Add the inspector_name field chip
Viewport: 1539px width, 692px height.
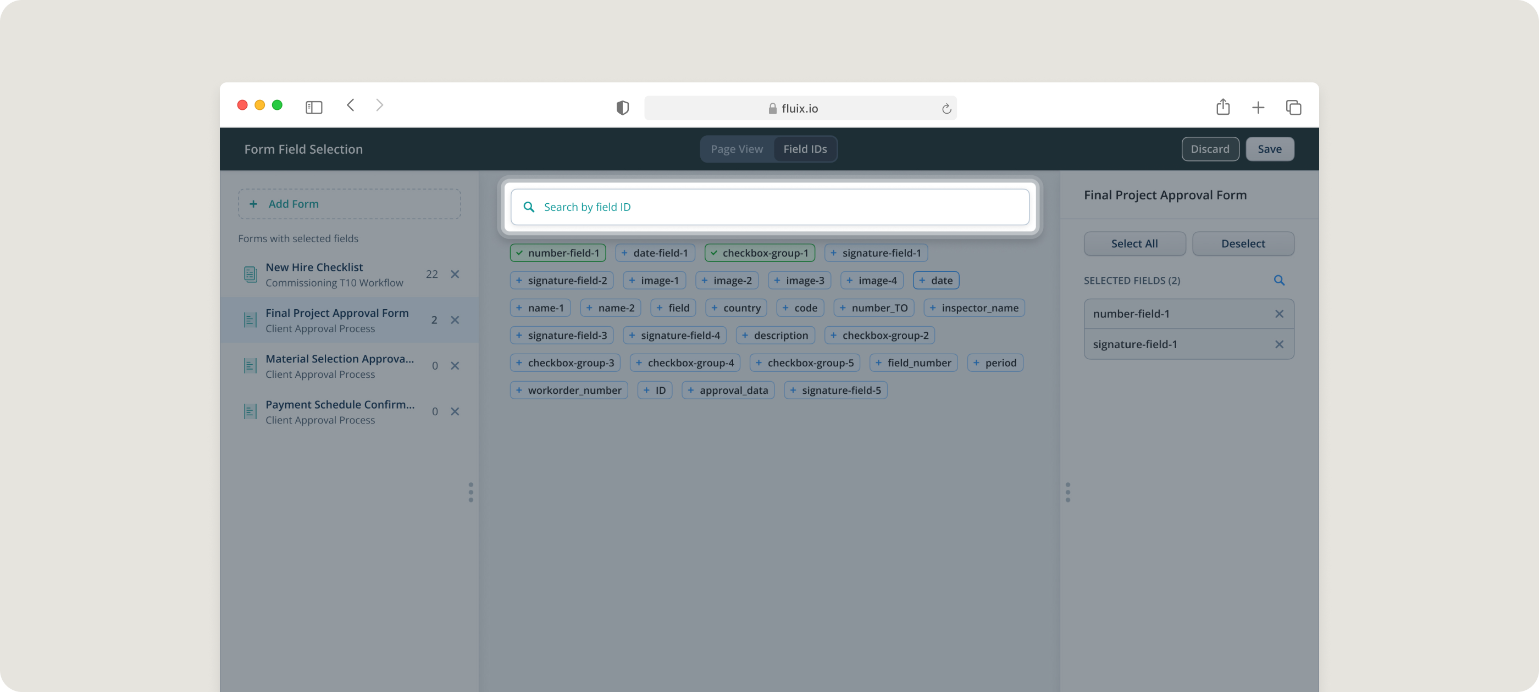tap(974, 308)
